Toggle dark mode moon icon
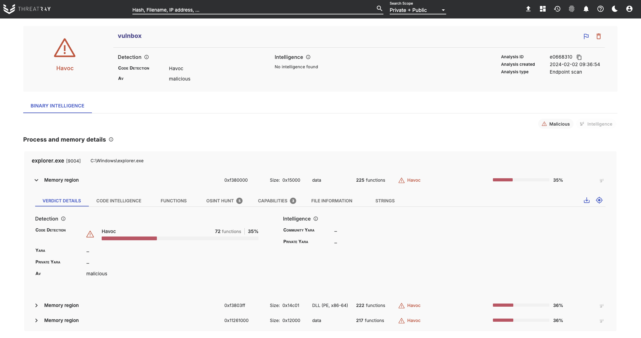 point(615,9)
